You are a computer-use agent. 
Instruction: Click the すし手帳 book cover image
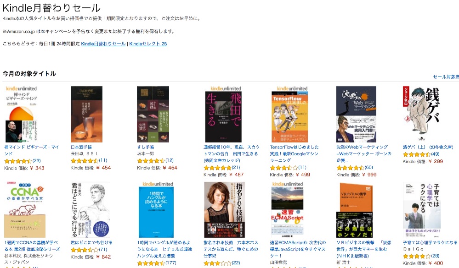pos(153,114)
